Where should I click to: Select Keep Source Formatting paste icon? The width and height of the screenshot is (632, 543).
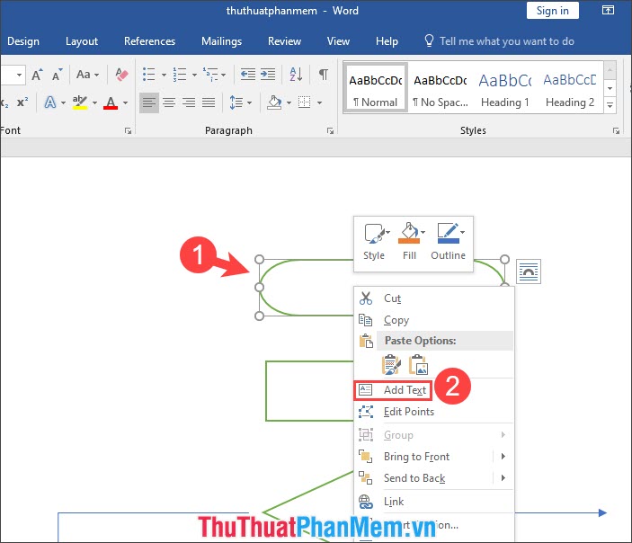pos(391,364)
